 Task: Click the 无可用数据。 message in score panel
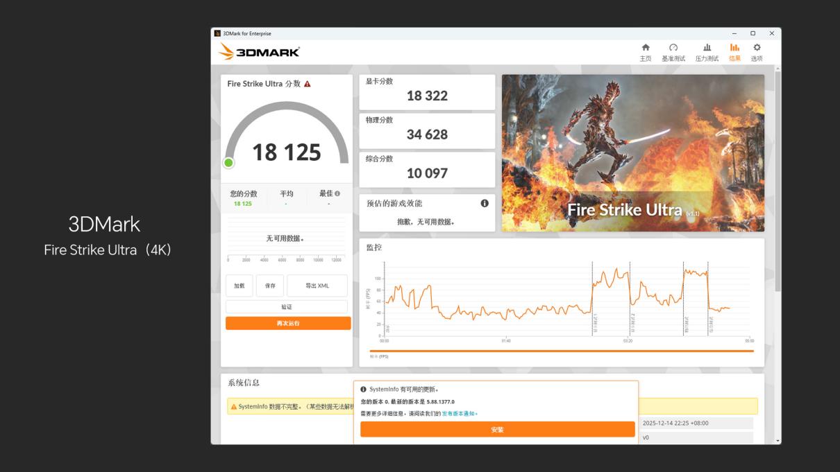coord(285,238)
